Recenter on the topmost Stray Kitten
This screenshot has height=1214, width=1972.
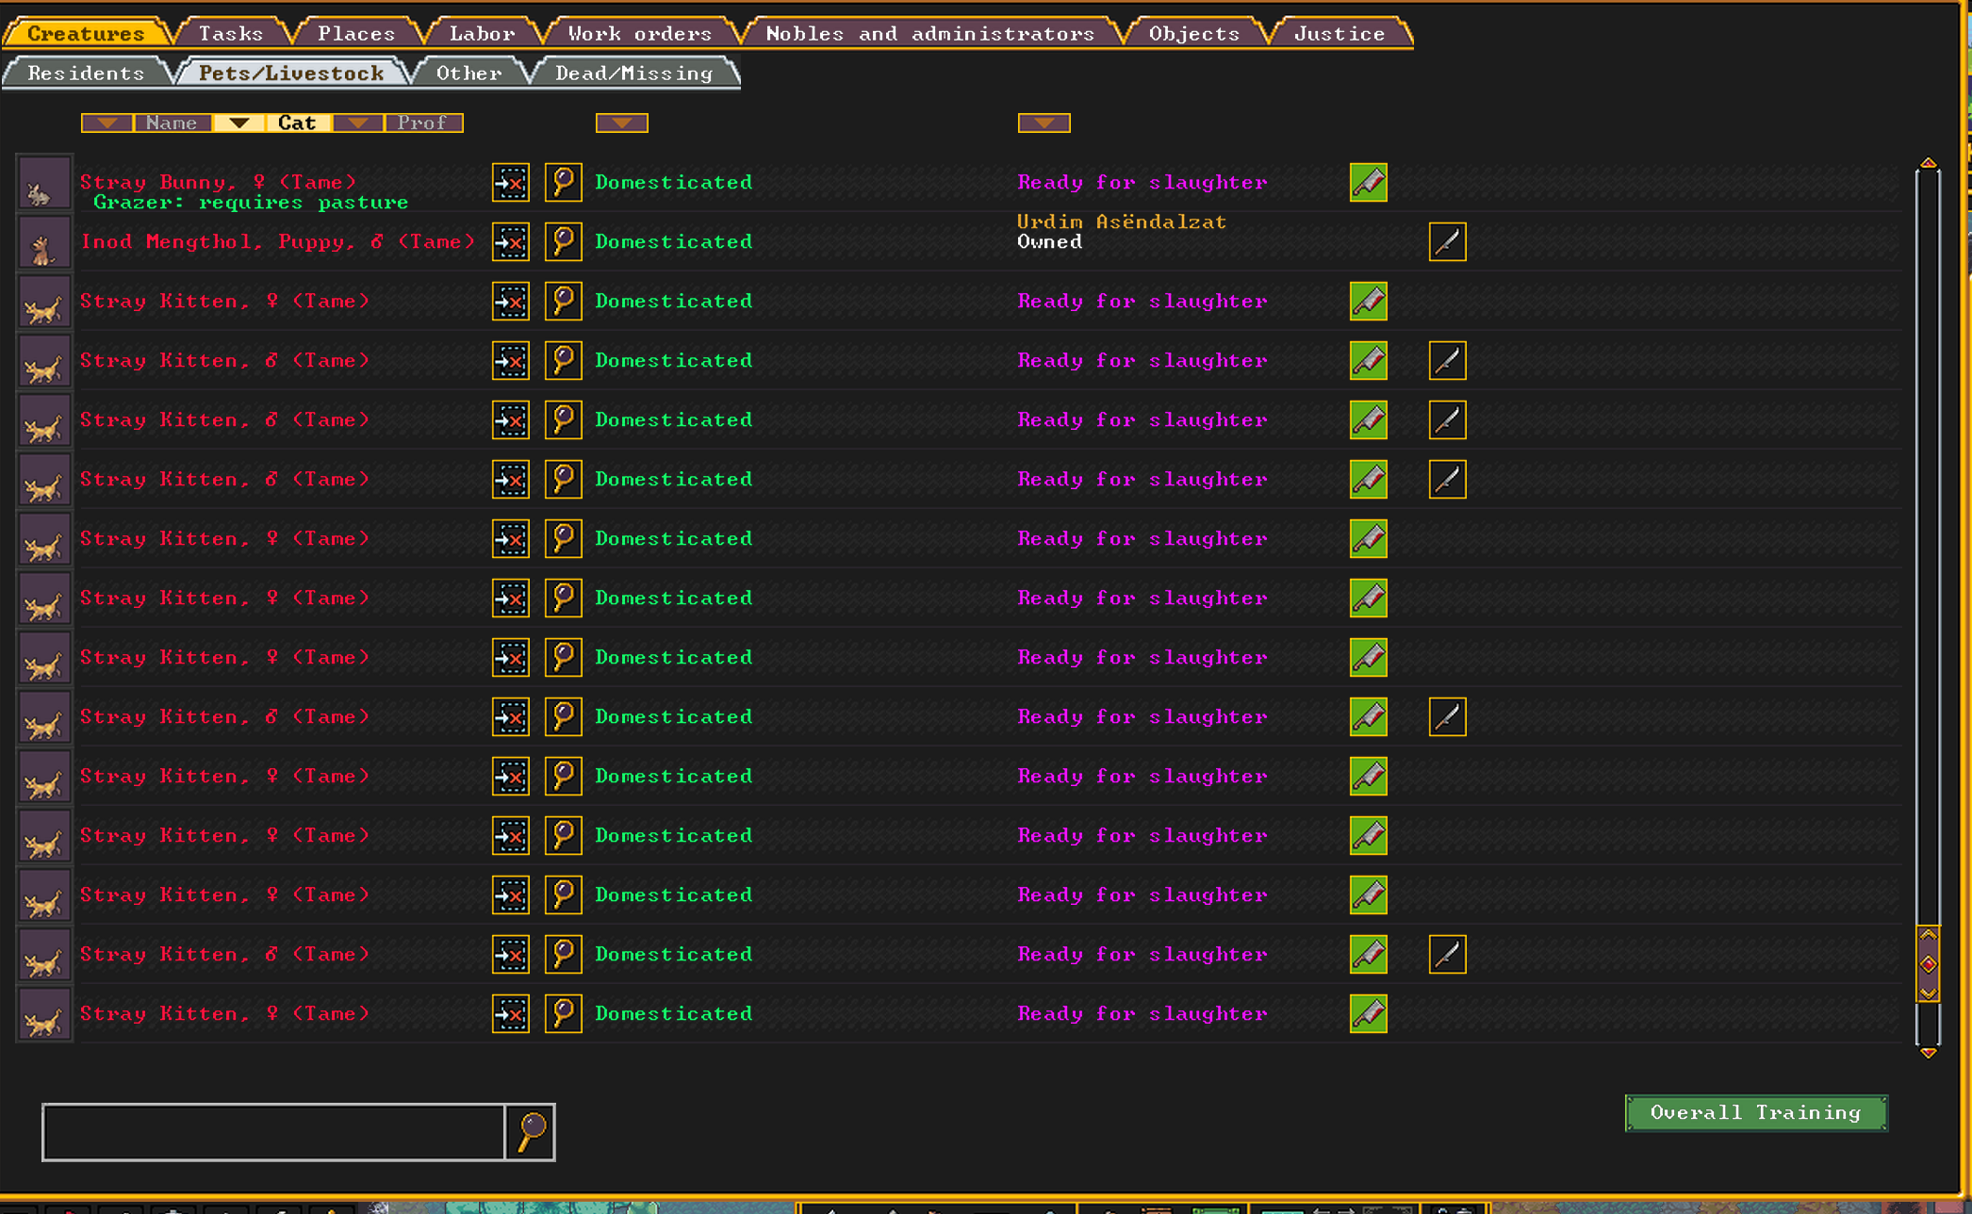(511, 302)
